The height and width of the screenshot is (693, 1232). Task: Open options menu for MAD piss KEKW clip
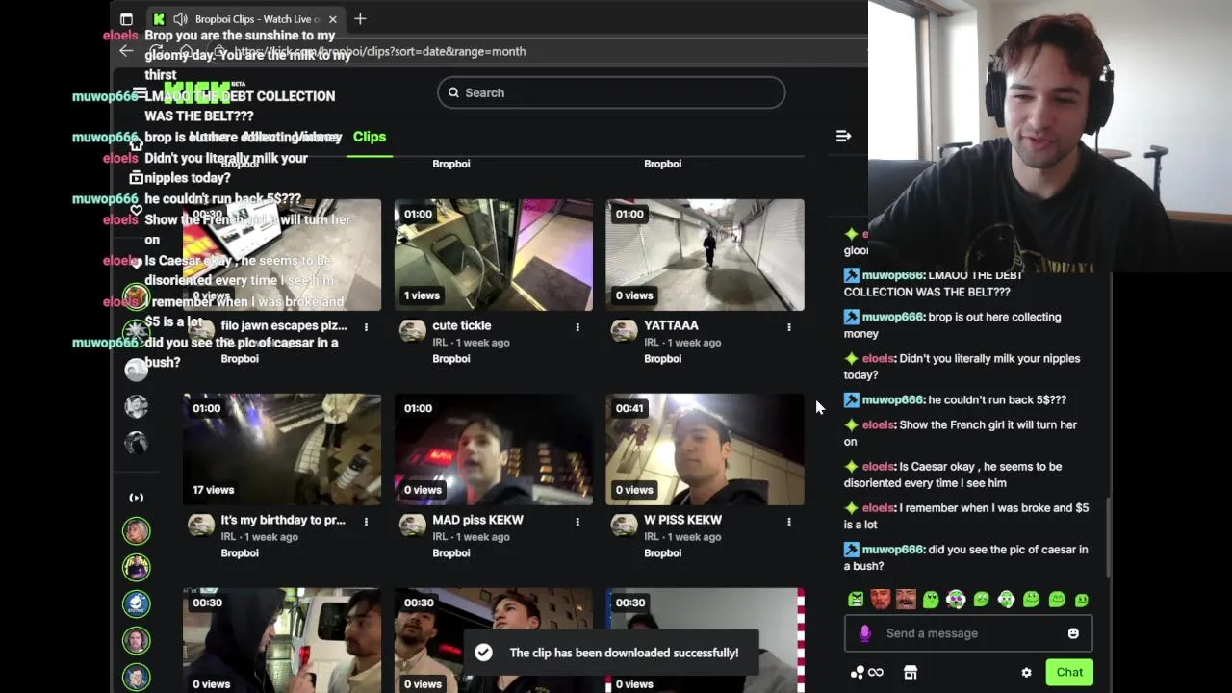[577, 522]
